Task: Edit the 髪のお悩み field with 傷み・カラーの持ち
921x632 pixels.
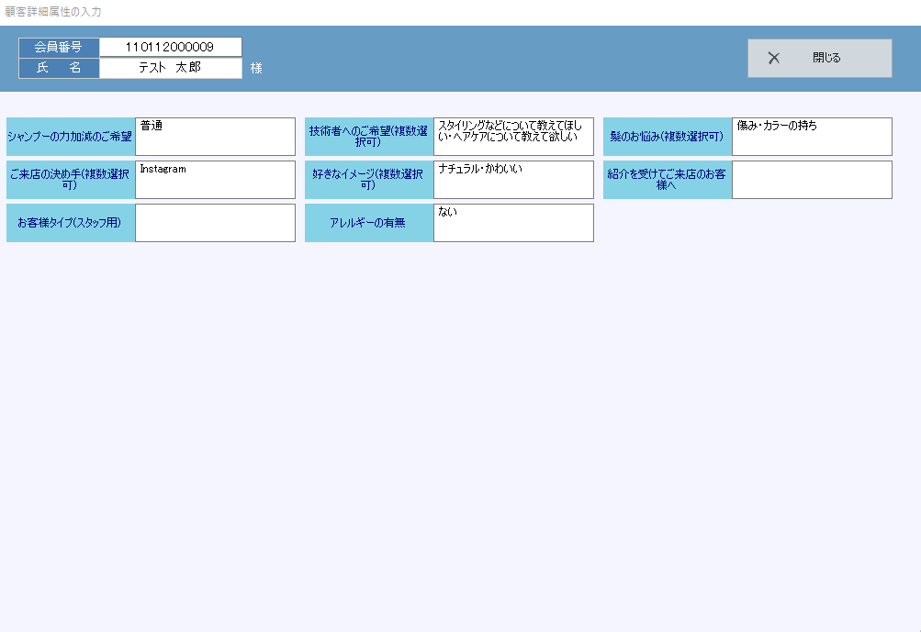Action: pyautogui.click(x=812, y=137)
